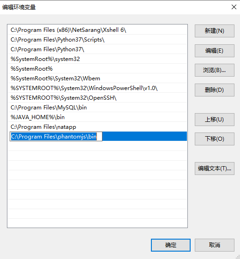The image size is (240, 259).
Task: Select %SystemRoot%\System32\Wbem entry
Action: coord(97,78)
